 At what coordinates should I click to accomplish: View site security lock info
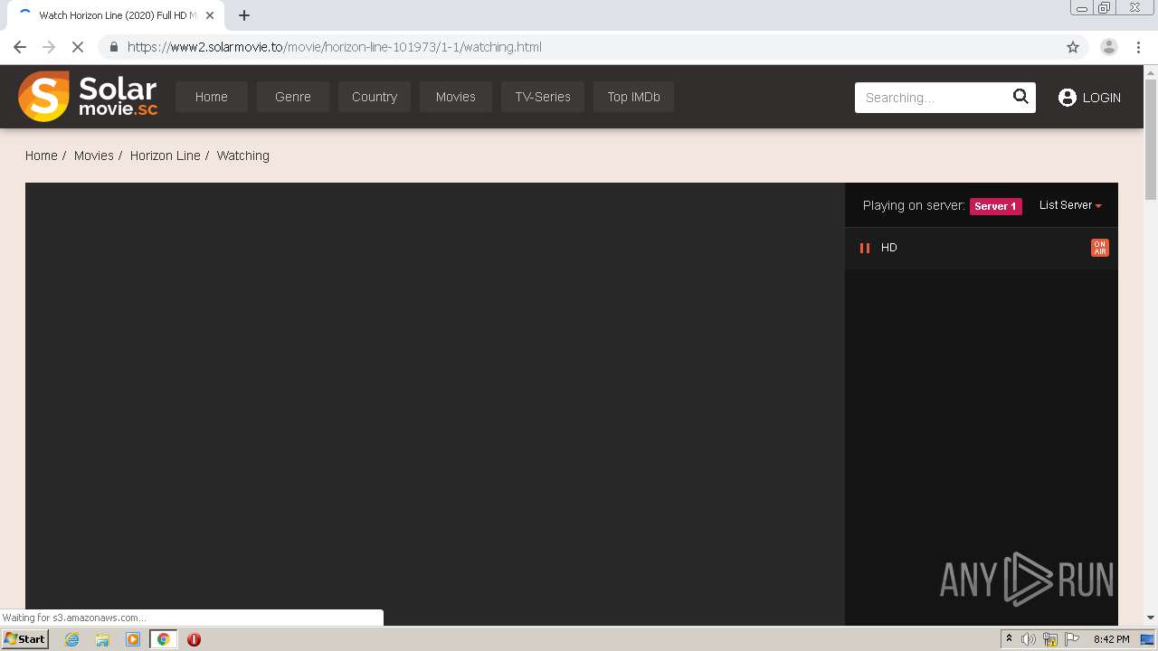pos(114,47)
